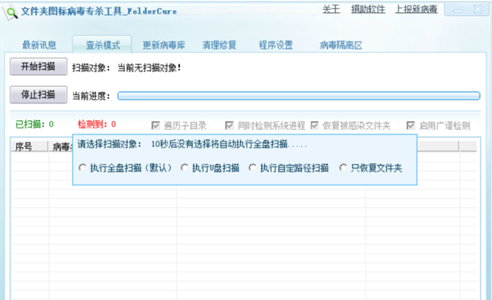The image size is (492, 300).
Task: Click the 序号 column header
Action: (x=30, y=147)
